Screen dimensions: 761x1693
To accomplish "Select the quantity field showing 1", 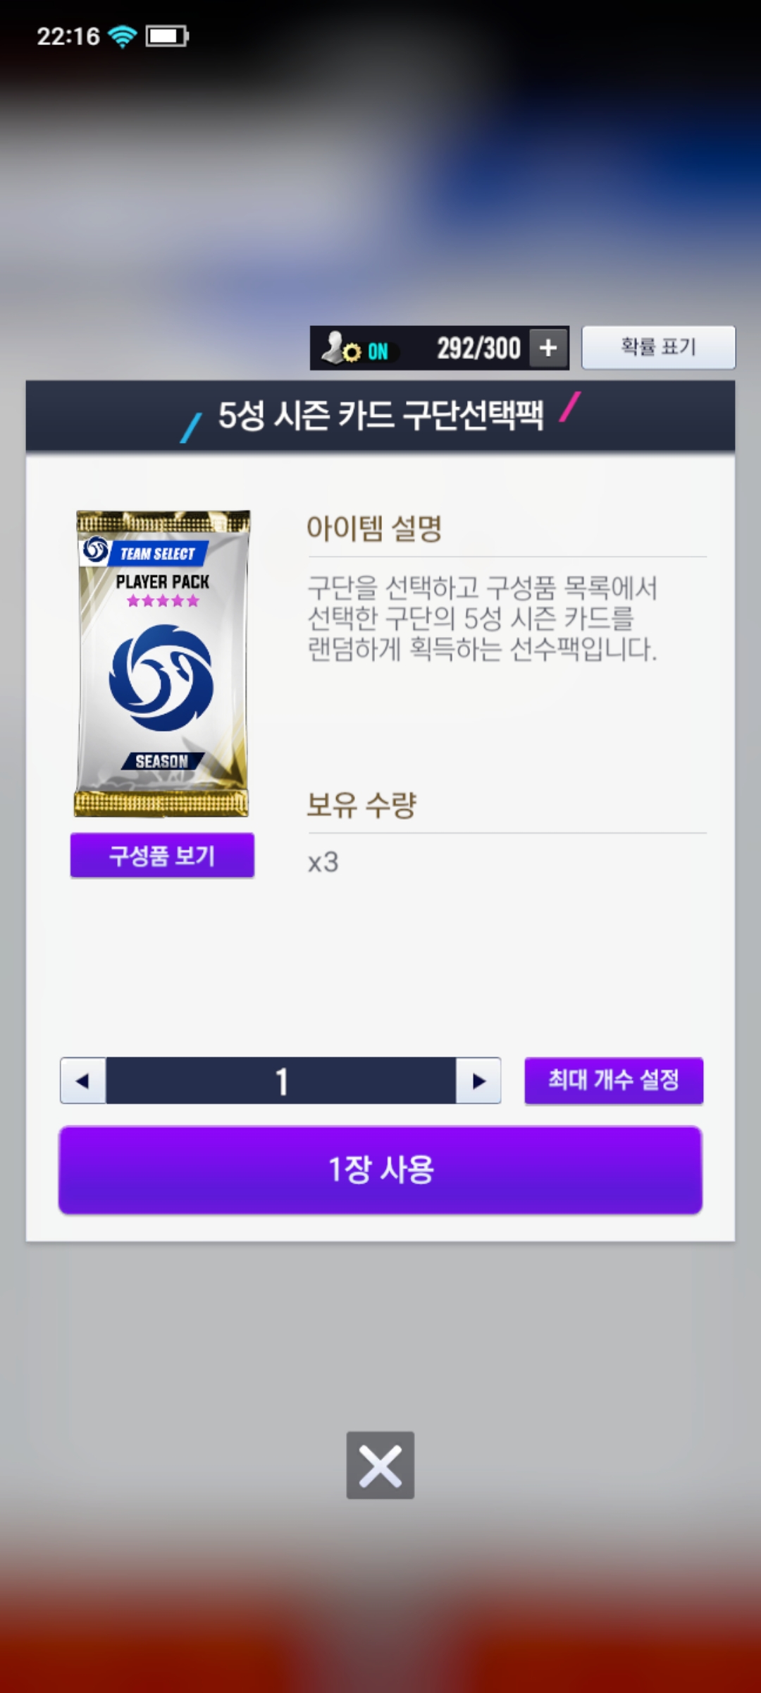I will [x=280, y=1080].
